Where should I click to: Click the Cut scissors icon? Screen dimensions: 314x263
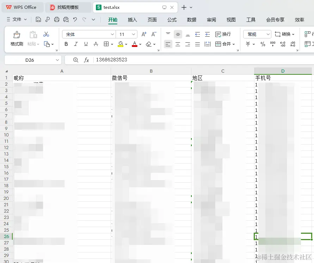(x=46, y=34)
